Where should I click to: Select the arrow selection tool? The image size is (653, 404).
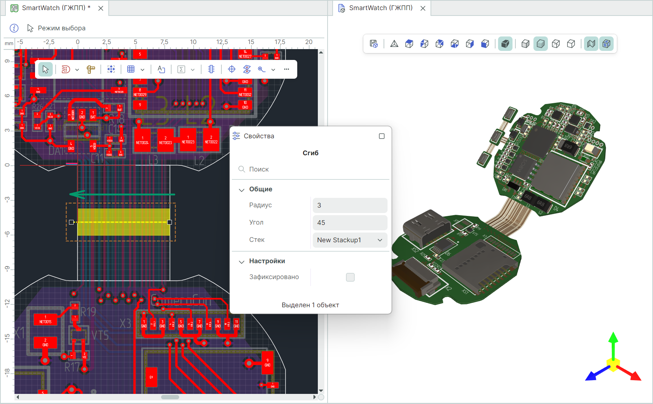coord(45,69)
